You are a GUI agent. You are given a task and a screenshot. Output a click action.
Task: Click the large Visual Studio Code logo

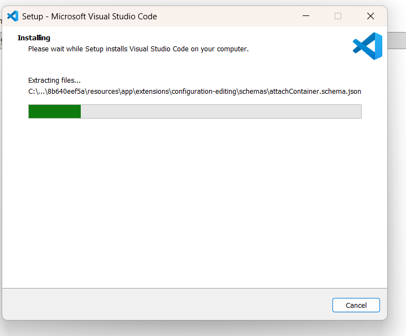pos(367,46)
